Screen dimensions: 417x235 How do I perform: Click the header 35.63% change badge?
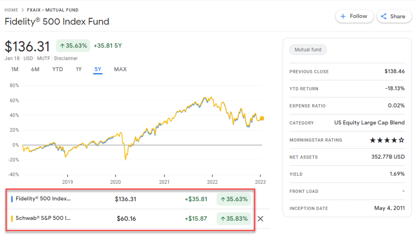(73, 46)
